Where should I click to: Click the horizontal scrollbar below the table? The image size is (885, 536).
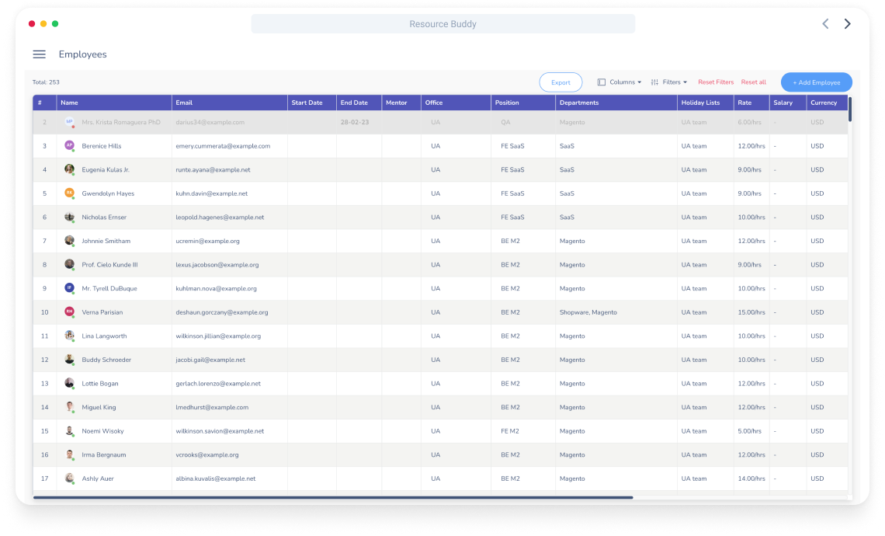point(334,497)
